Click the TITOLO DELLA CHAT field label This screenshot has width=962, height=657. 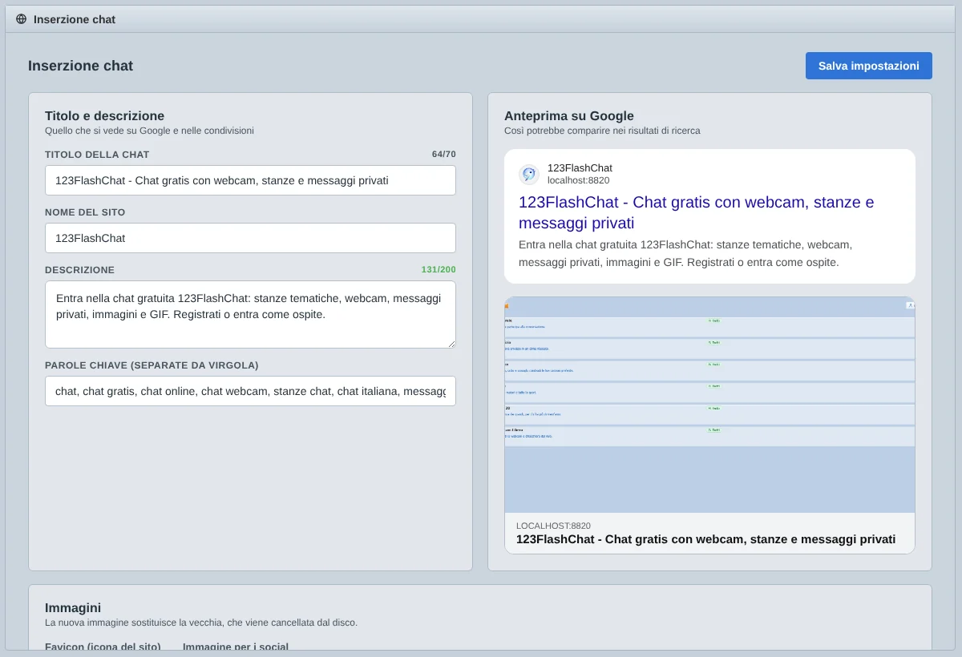point(97,154)
